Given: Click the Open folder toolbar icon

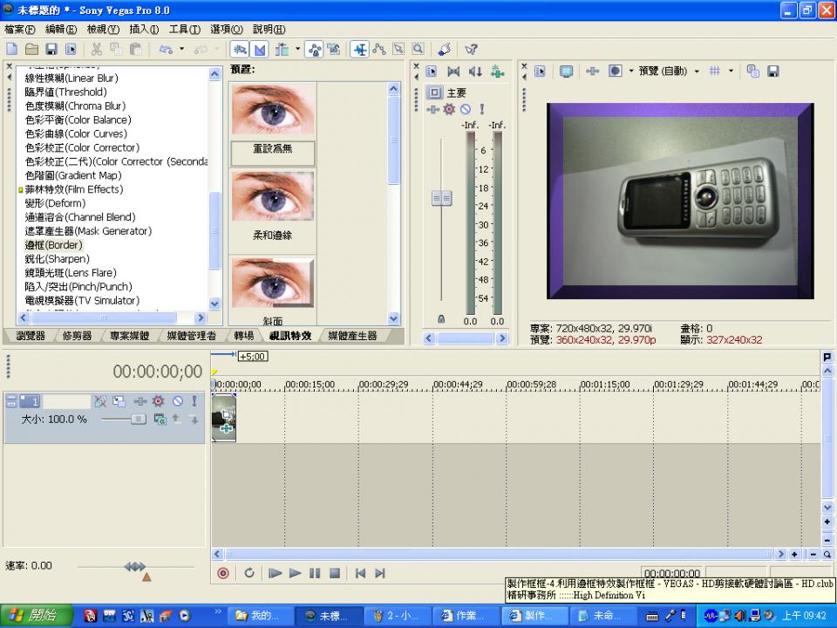Looking at the screenshot, I should coord(31,50).
